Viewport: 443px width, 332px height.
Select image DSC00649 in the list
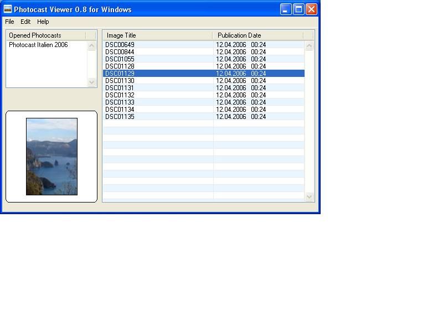pyautogui.click(x=120, y=45)
